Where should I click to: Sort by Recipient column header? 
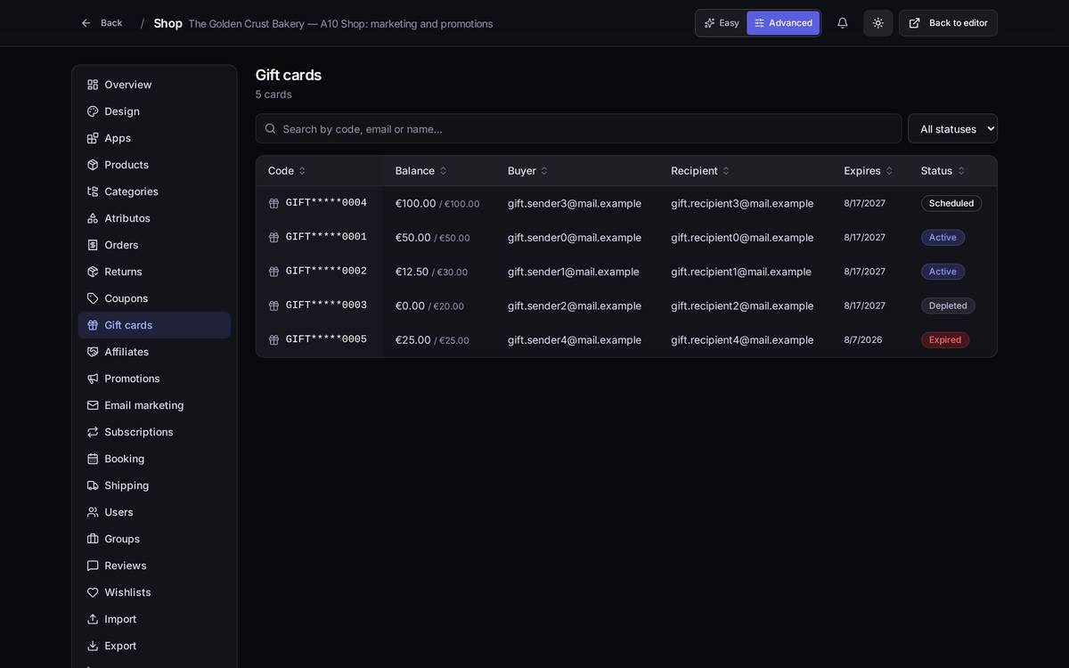[x=700, y=171]
